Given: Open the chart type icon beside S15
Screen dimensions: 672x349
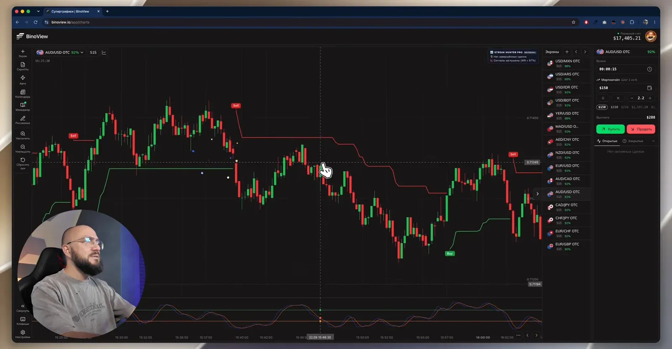Looking at the screenshot, I should coord(104,53).
